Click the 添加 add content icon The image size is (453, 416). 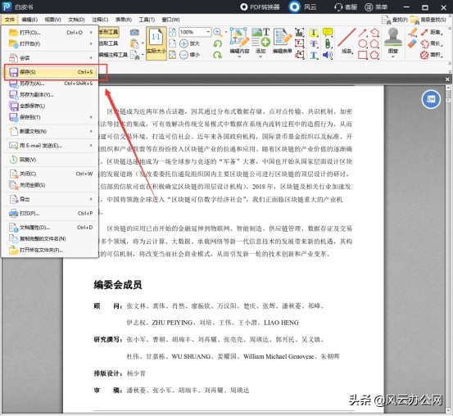[x=260, y=38]
